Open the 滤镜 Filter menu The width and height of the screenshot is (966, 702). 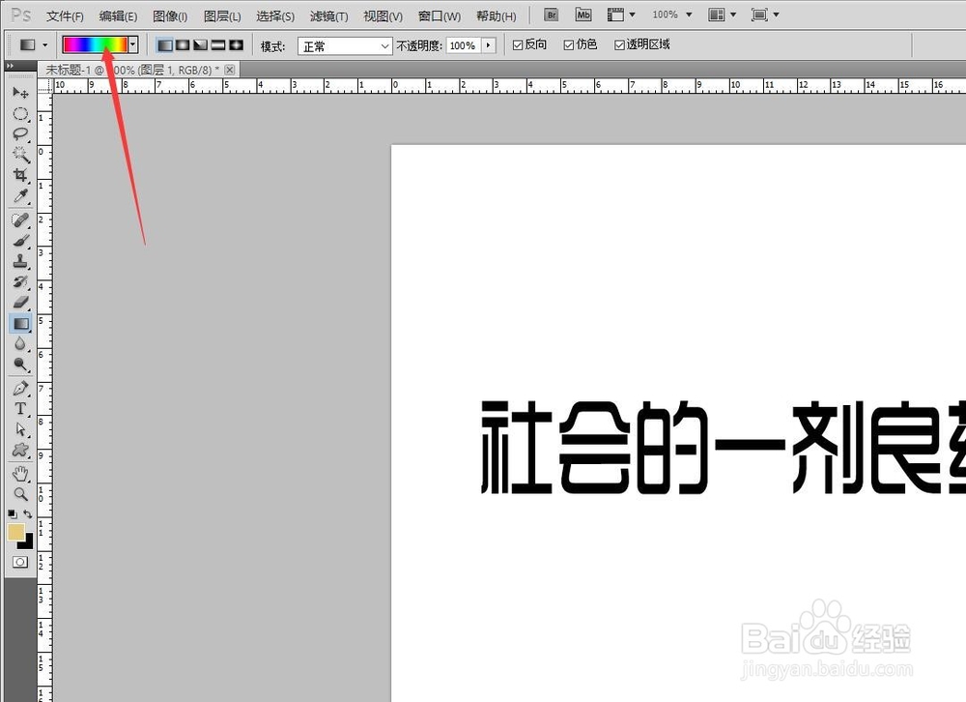327,15
